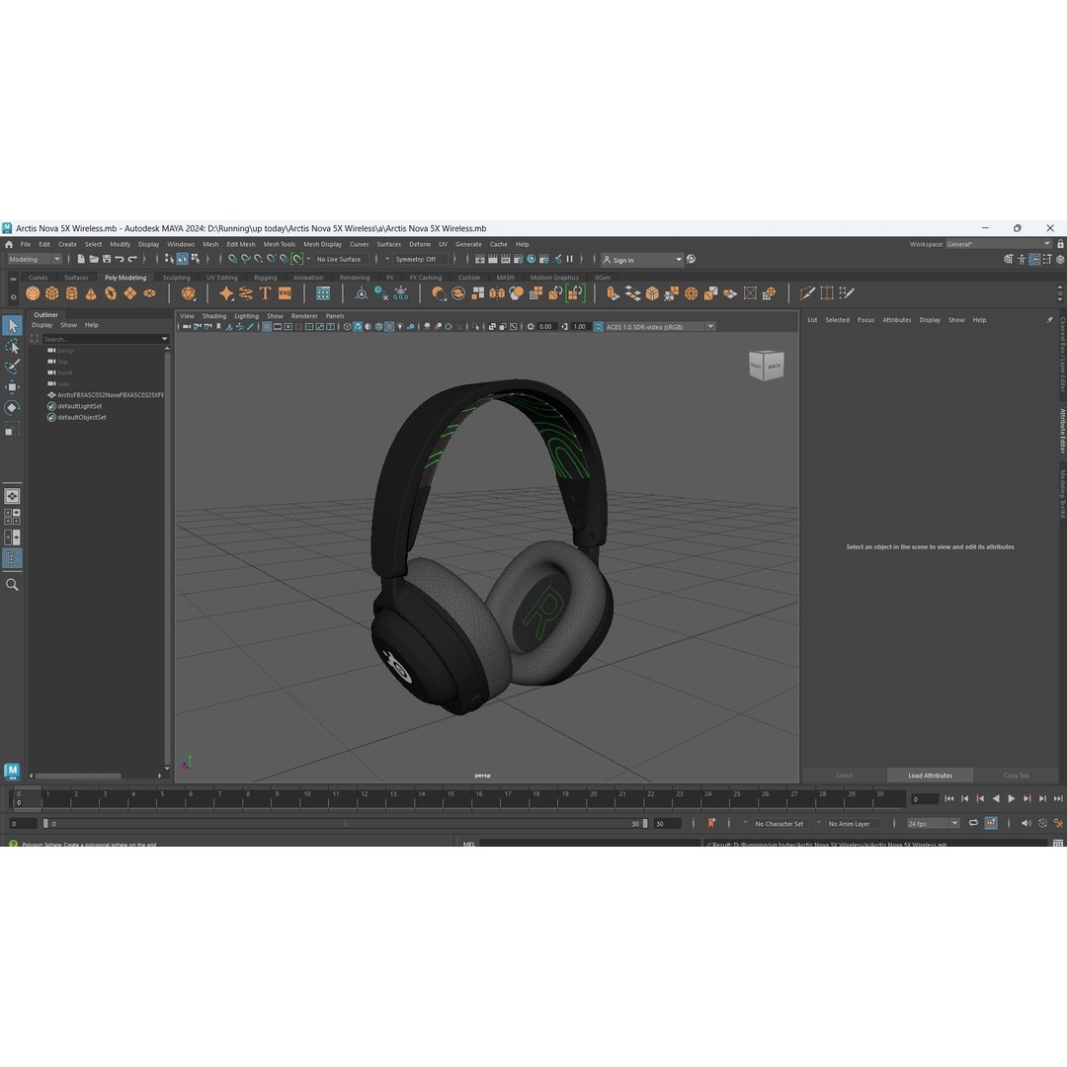
Task: Open the Modeling menu set dropdown
Action: point(35,259)
